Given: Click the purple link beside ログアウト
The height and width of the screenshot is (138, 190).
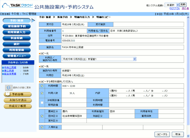Looking at the screenshot, I should pos(185,9).
